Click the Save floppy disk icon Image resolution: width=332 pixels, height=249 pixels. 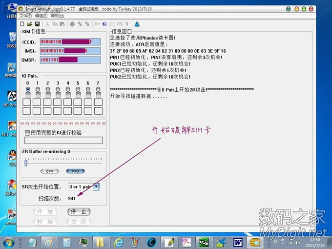pos(37,24)
